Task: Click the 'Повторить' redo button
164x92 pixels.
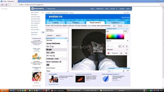Action: [126, 26]
